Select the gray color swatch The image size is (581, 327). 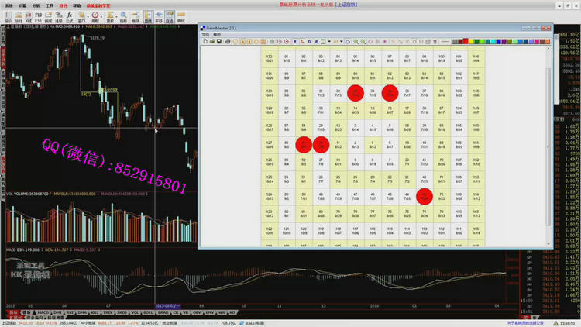[455, 42]
